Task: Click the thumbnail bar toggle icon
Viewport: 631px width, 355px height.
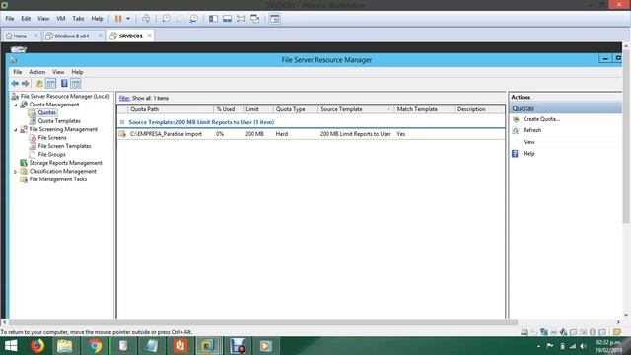Action: (227, 19)
